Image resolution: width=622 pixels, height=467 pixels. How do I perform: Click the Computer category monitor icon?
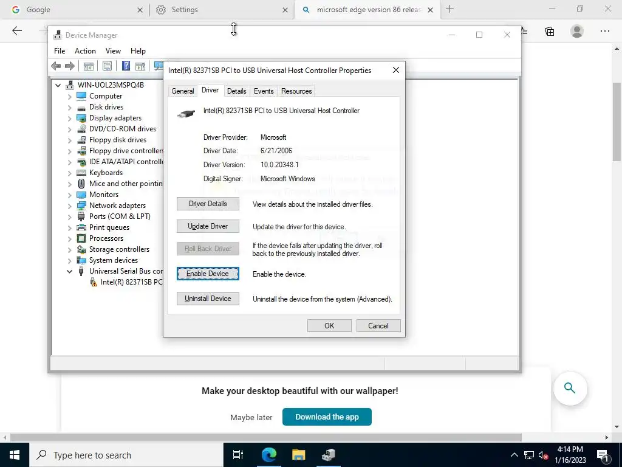coord(81,95)
